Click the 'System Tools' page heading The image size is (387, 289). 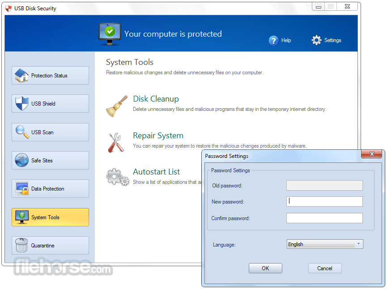click(x=130, y=62)
